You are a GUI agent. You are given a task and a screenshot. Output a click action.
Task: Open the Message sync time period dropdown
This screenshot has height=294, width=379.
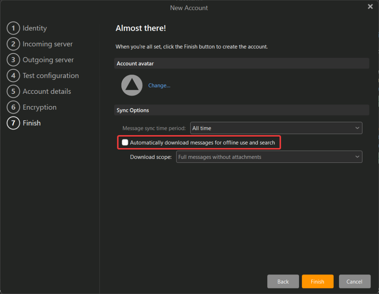[x=276, y=128]
